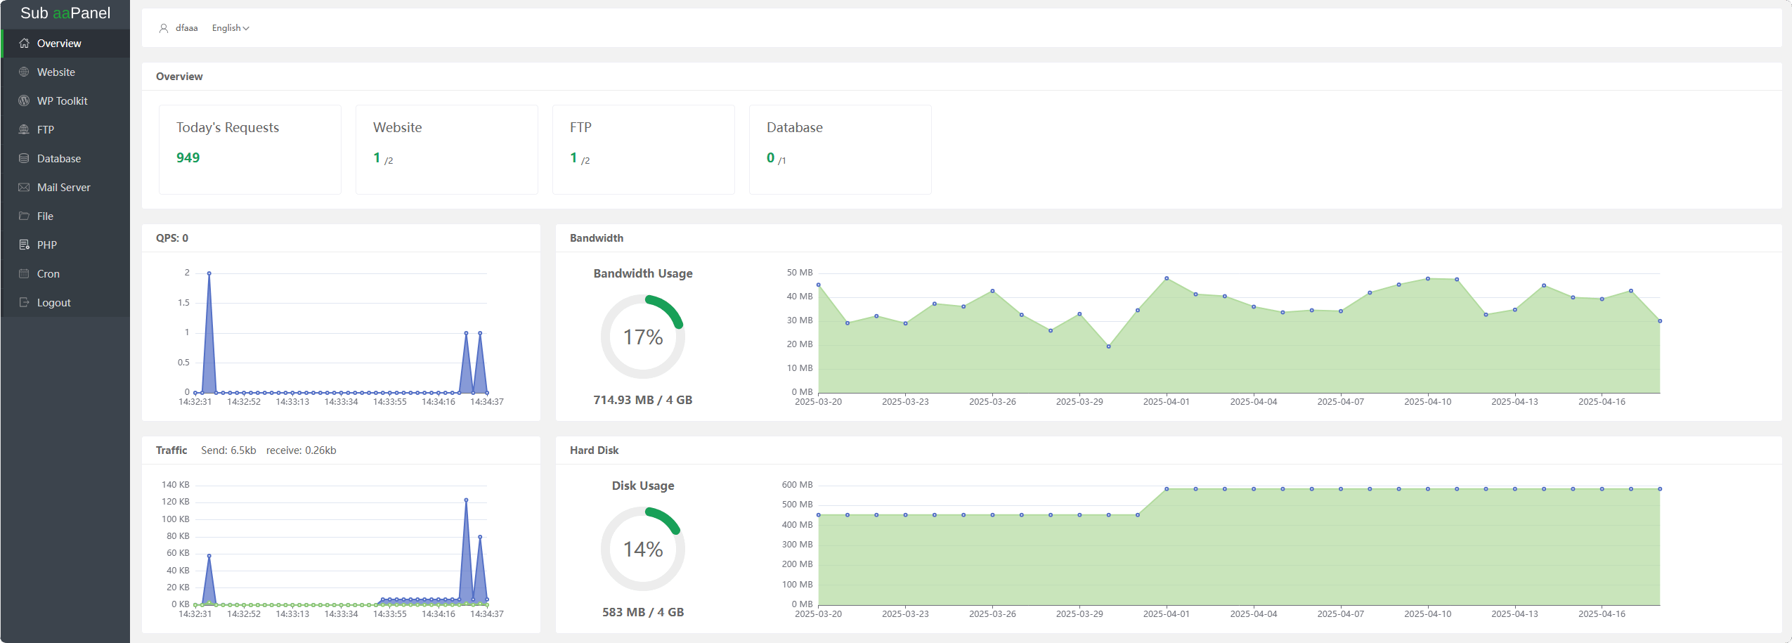Go to the Cron menu item
1792x643 pixels.
pyautogui.click(x=48, y=274)
